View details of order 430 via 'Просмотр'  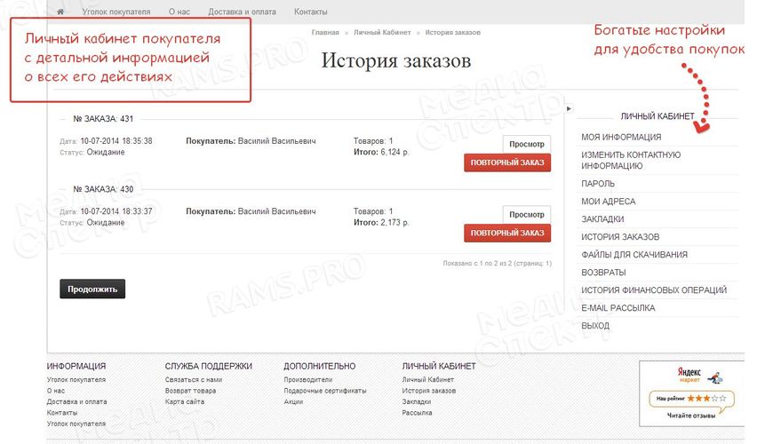click(527, 214)
